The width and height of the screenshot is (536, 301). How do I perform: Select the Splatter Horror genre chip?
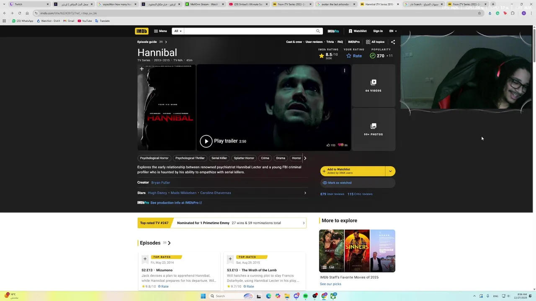point(244,158)
